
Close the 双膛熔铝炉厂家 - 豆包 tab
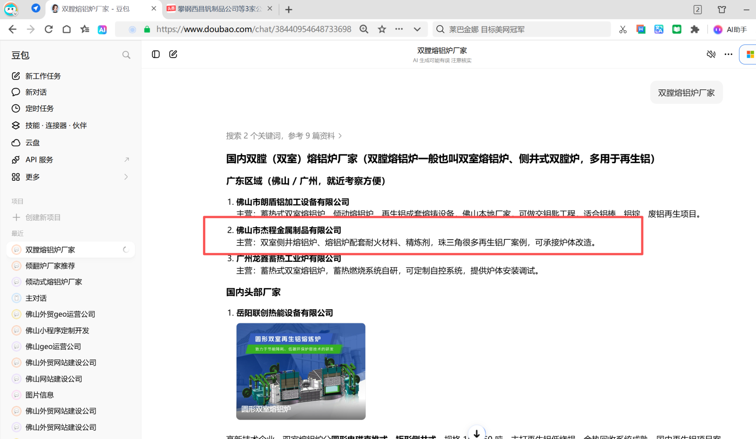coord(154,9)
